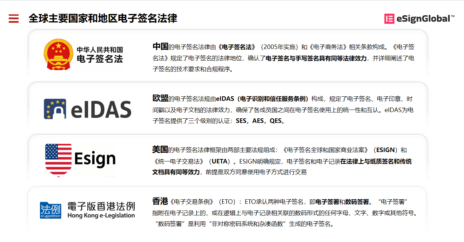This screenshot has width=464, height=242.
Task: Click the large eIDAS wordmark
Action: tap(101, 110)
